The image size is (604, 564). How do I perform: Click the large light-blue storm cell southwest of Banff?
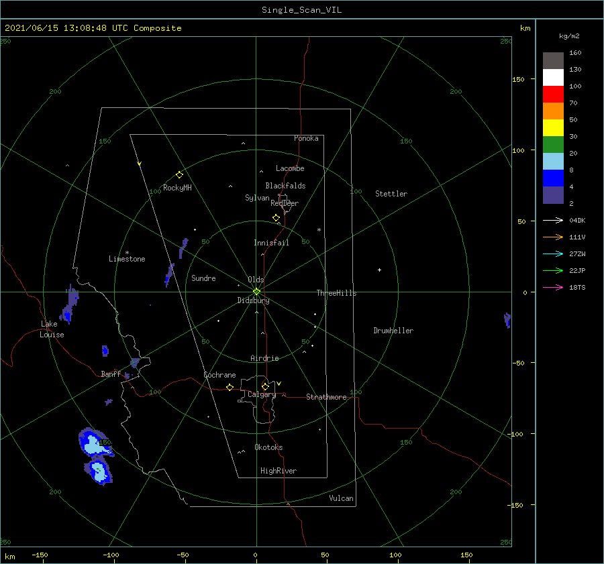[x=95, y=443]
